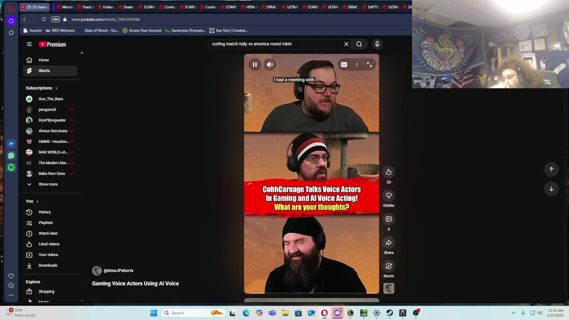
Task: Open History in the sidebar
Action: (50, 212)
